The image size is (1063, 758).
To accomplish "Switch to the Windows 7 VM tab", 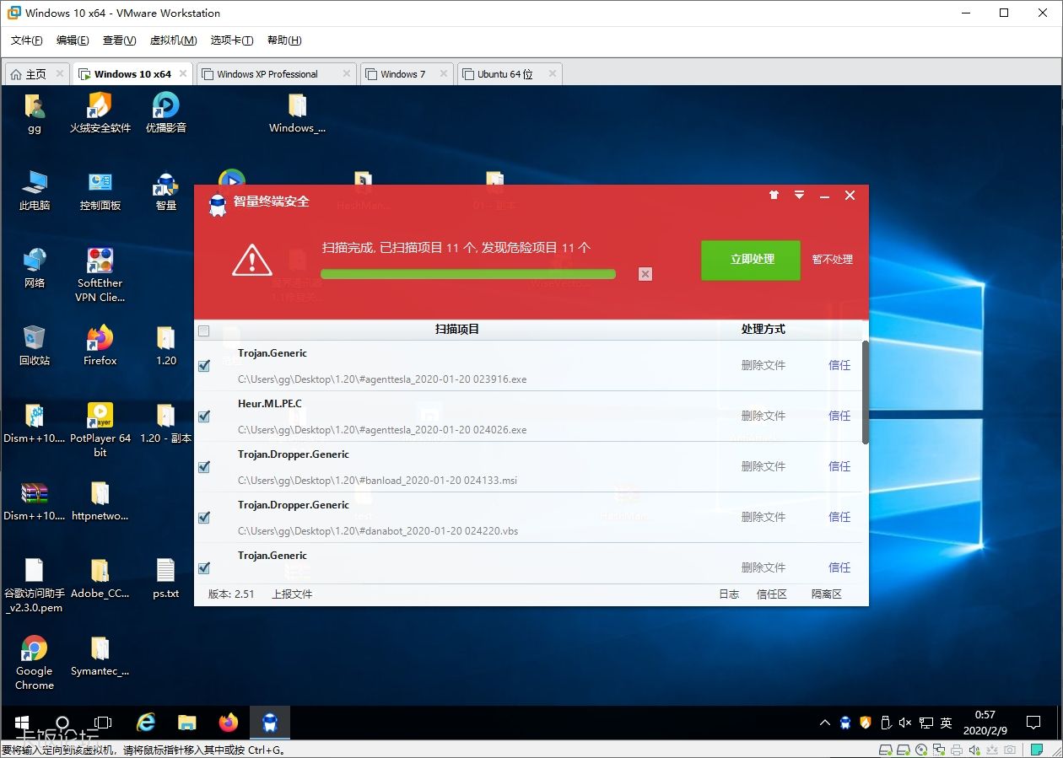I will (x=403, y=74).
